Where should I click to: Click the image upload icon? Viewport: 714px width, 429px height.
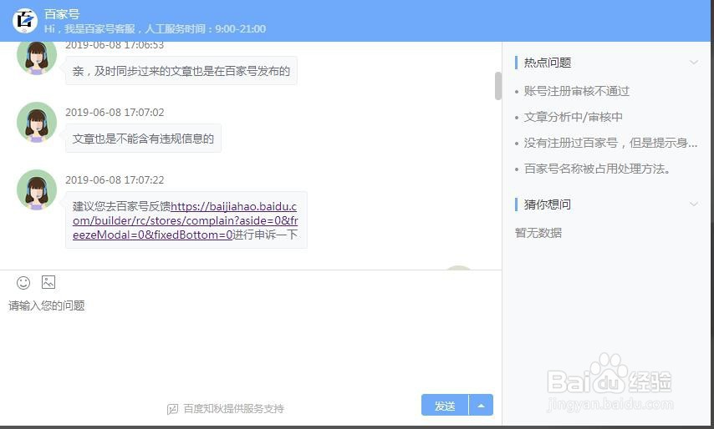[x=48, y=282]
